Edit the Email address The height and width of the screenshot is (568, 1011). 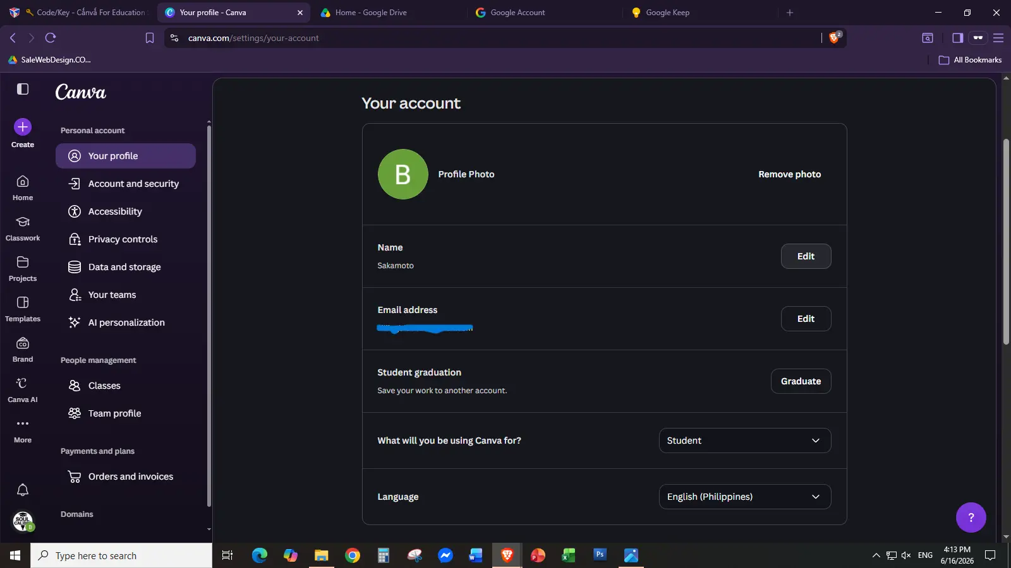click(806, 319)
